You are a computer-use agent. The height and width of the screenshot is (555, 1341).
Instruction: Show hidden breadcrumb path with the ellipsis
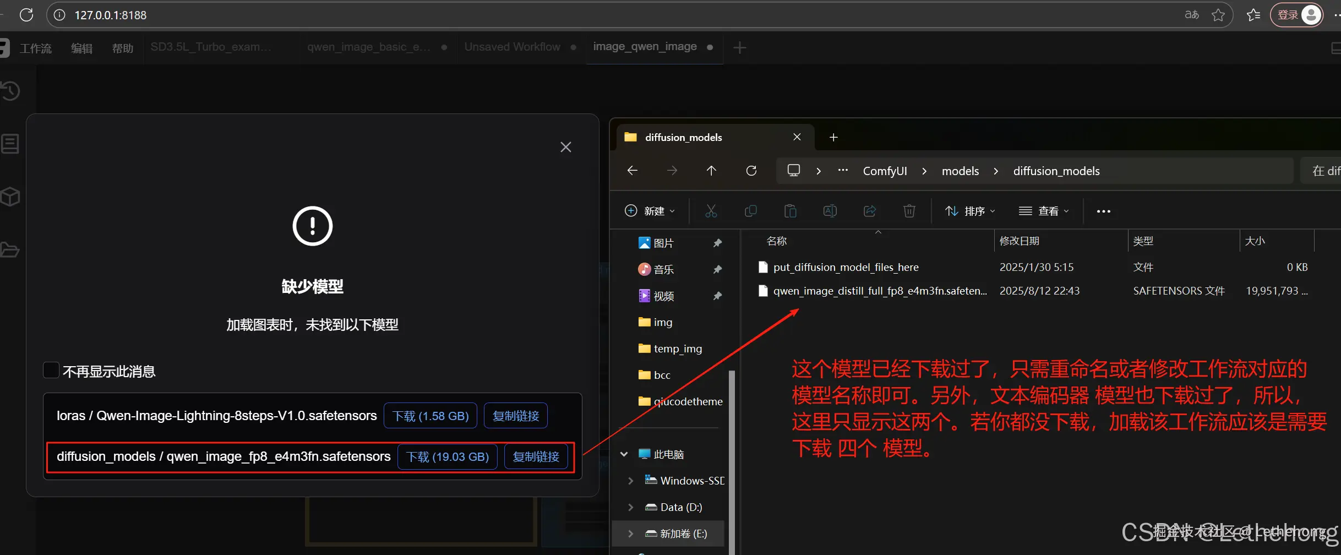pyautogui.click(x=843, y=171)
